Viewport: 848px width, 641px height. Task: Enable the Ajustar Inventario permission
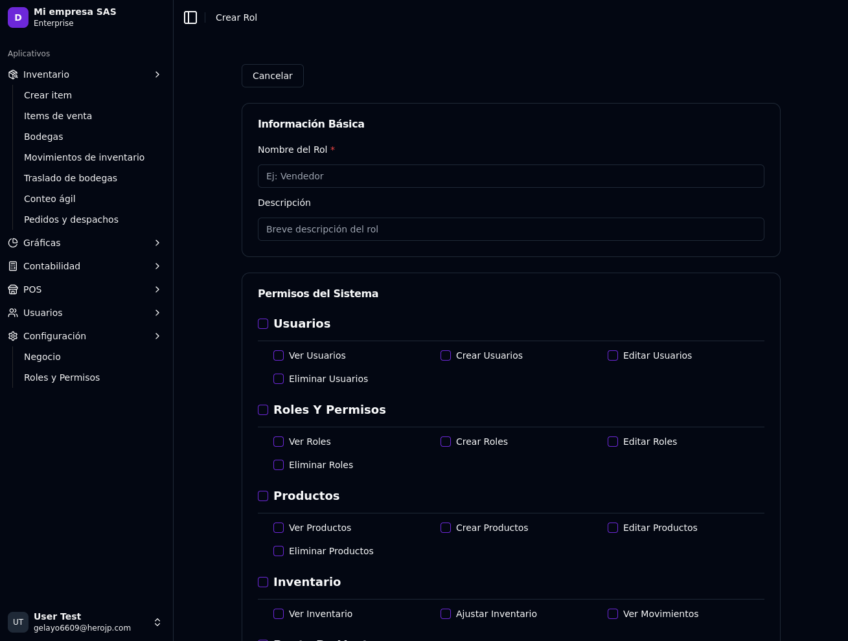pos(446,614)
